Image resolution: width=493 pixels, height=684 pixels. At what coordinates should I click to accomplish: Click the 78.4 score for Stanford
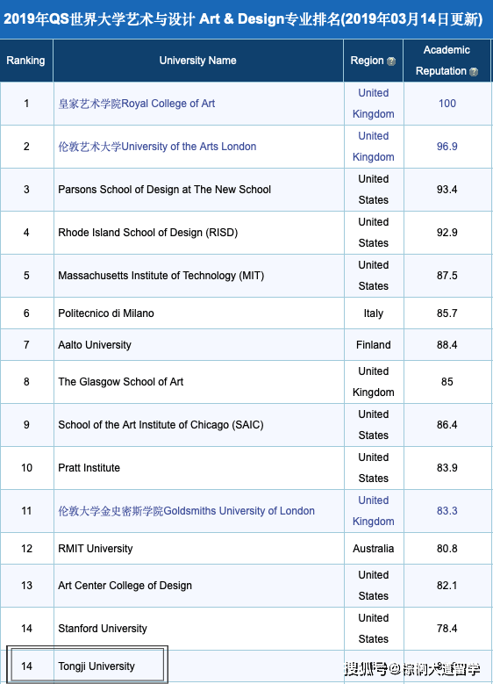click(447, 629)
